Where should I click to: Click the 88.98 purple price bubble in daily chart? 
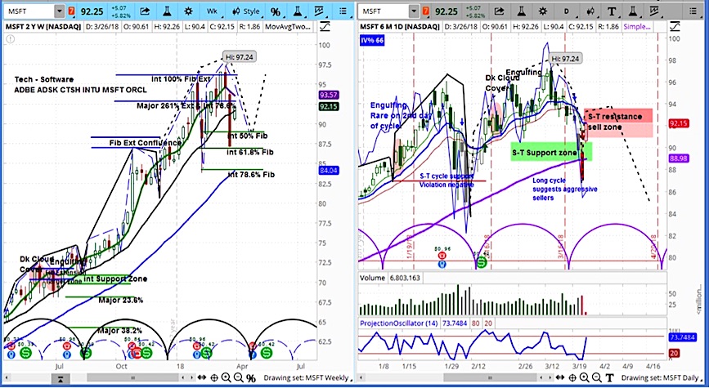pyautogui.click(x=680, y=158)
